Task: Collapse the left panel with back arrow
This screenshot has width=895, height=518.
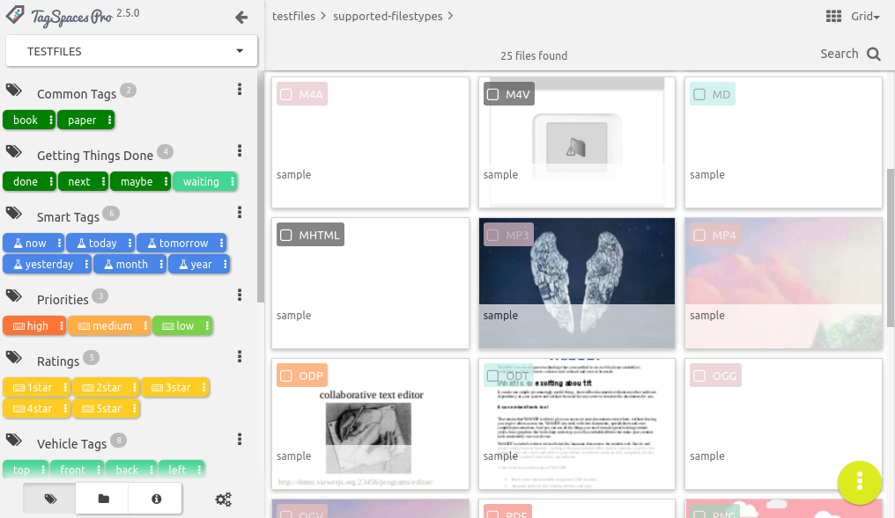Action: click(241, 18)
